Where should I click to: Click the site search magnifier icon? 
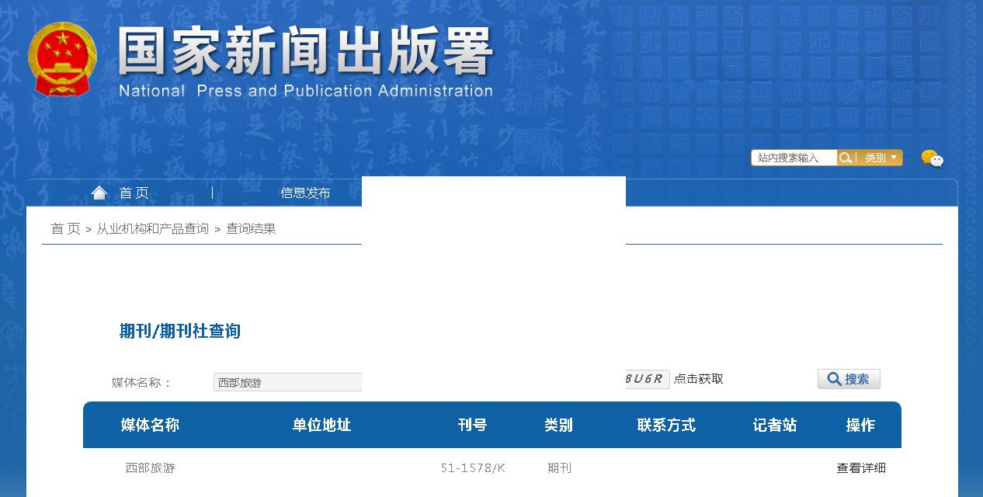[x=846, y=158]
